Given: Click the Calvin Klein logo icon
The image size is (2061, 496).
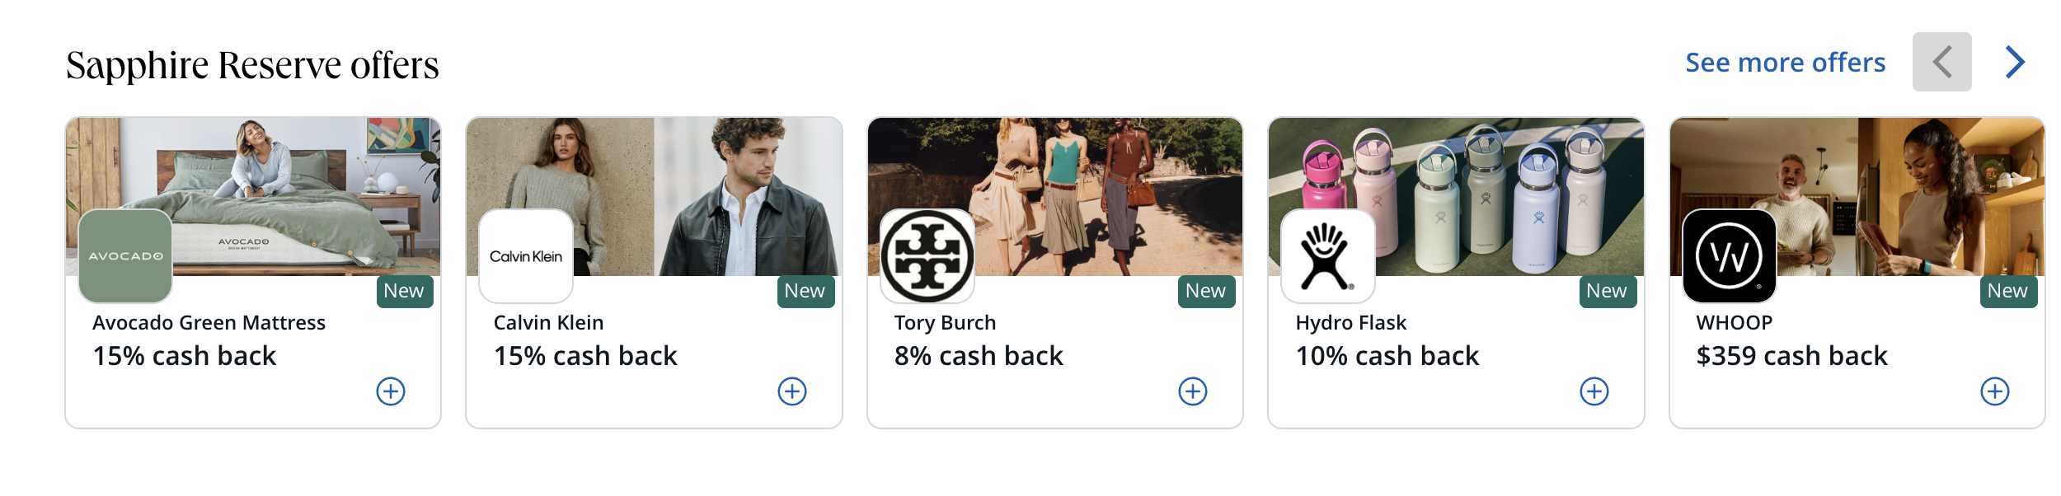Looking at the screenshot, I should 526,256.
